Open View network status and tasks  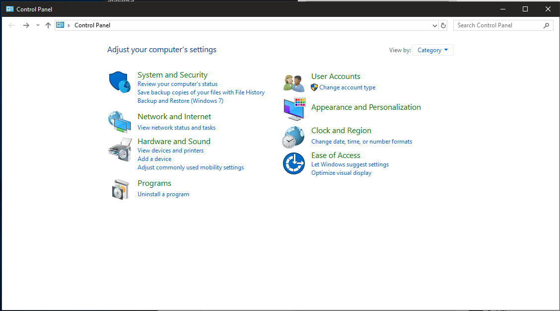click(x=176, y=128)
